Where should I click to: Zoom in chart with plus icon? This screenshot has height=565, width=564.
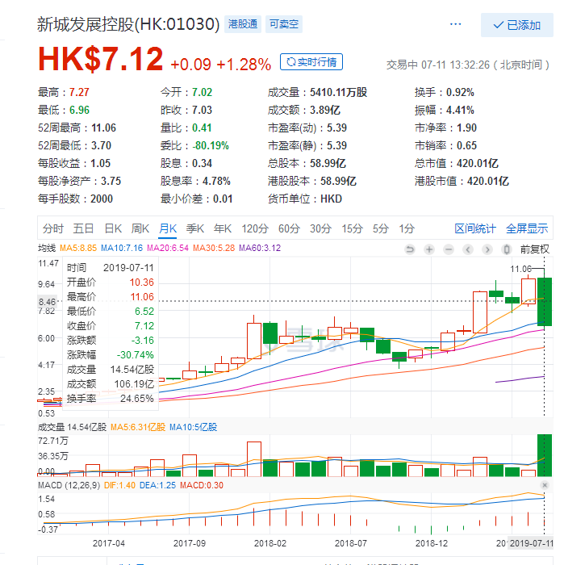(x=429, y=249)
